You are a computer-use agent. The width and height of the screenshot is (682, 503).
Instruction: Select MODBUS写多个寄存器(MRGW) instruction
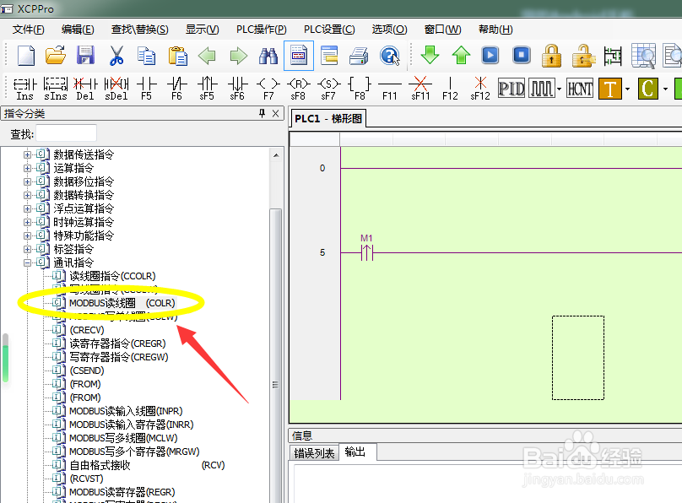click(134, 452)
